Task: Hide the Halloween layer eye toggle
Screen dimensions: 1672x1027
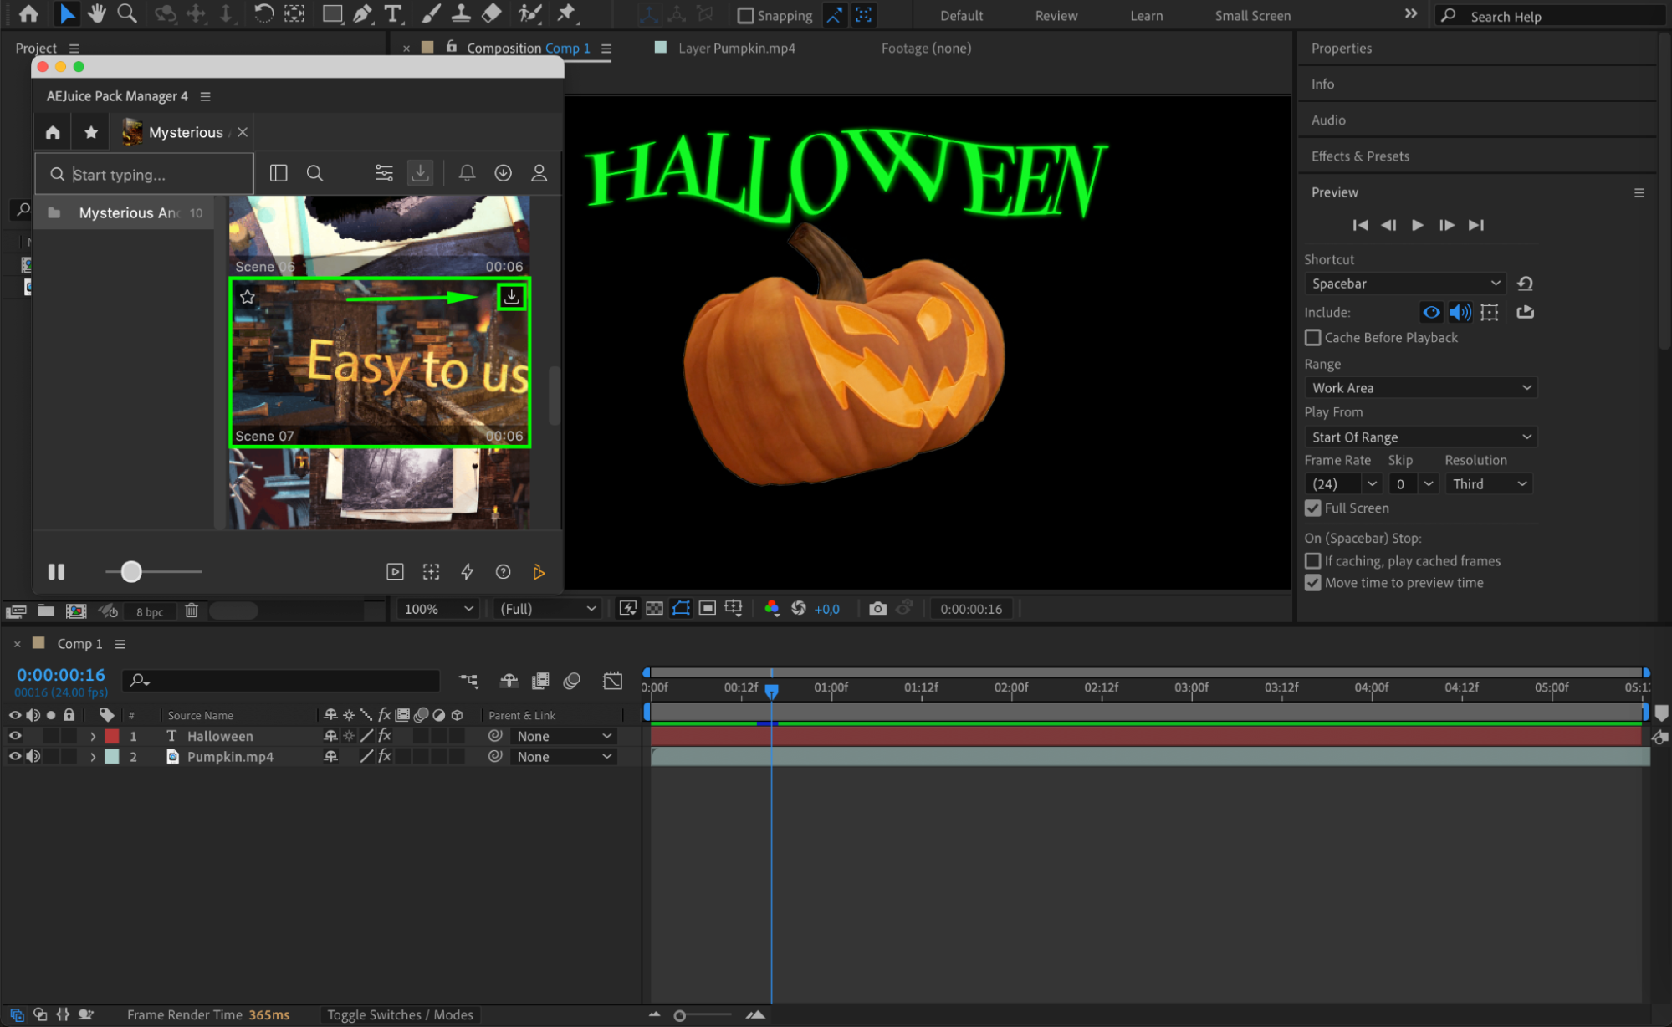Action: coord(15,736)
